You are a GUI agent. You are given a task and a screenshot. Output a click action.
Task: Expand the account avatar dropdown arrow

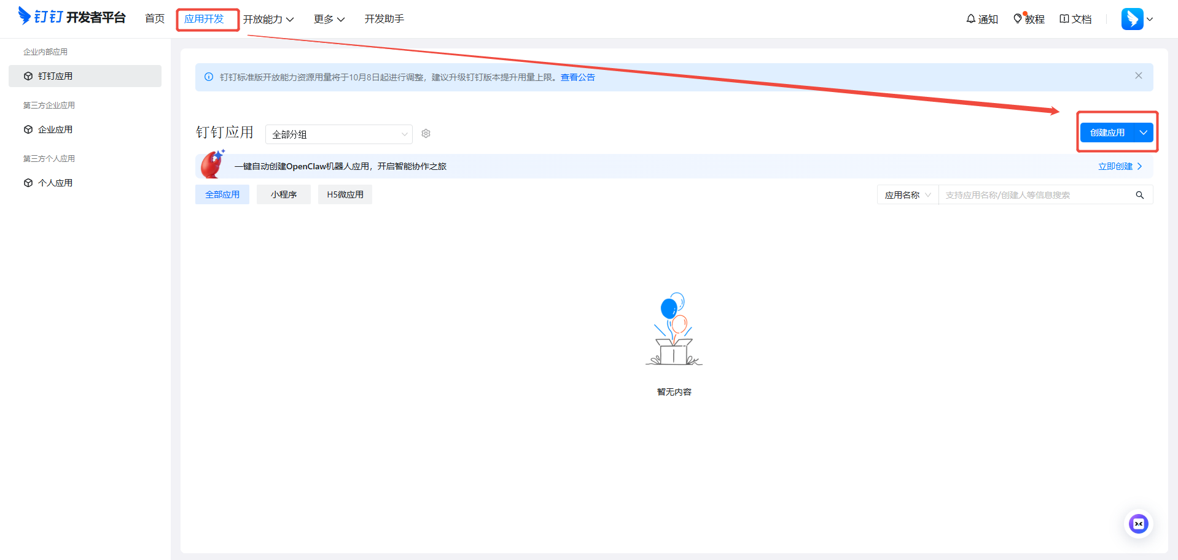(1150, 19)
